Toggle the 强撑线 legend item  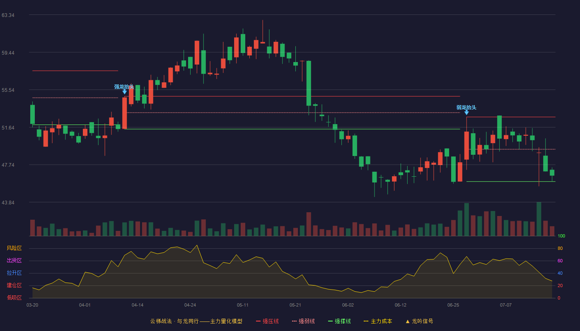339,321
